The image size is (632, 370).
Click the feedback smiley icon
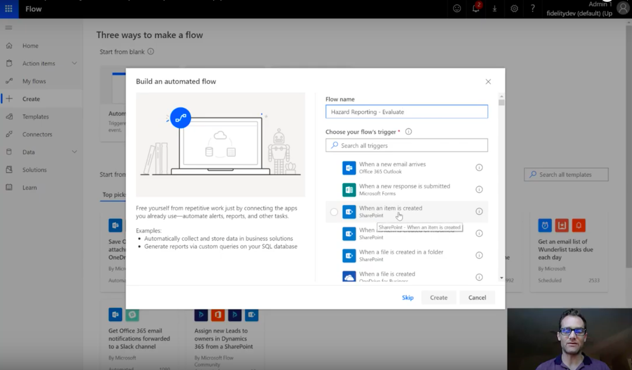457,8
